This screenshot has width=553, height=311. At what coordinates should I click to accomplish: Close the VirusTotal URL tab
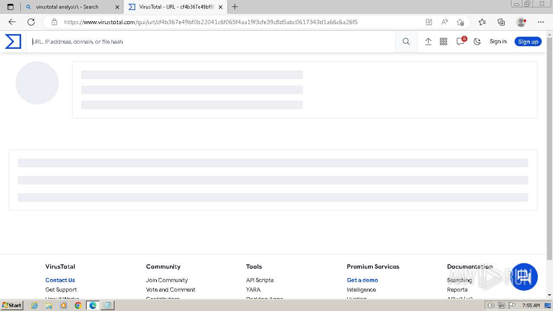click(220, 7)
